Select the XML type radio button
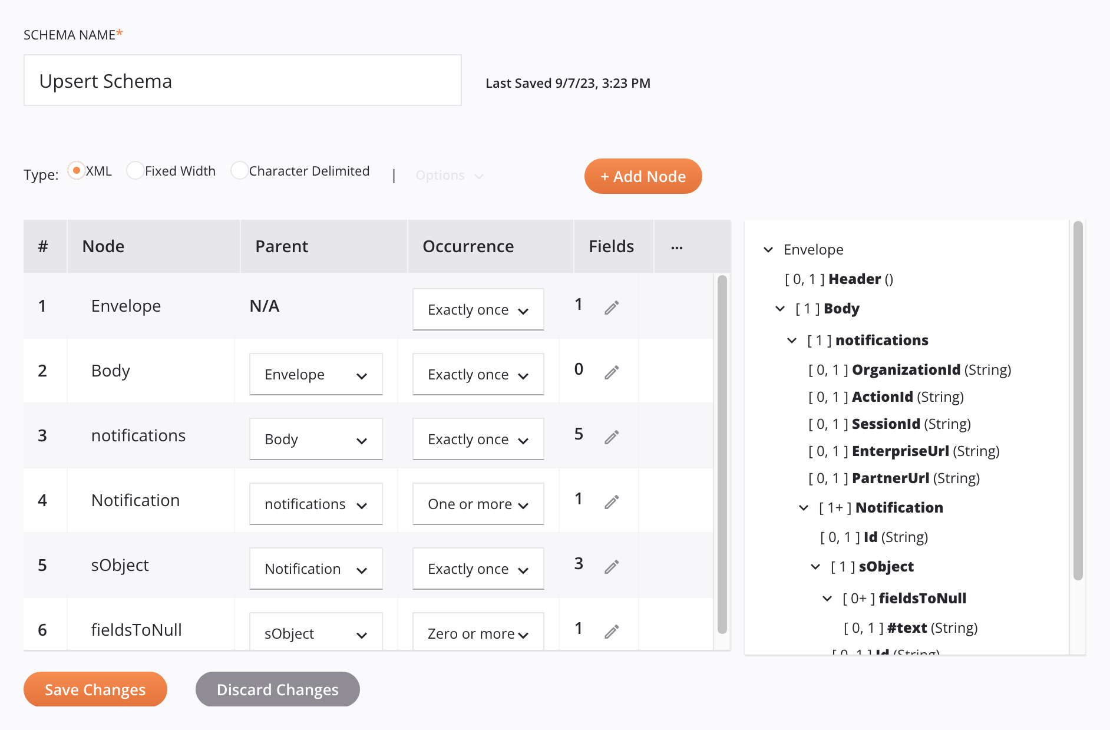The height and width of the screenshot is (730, 1110). (77, 171)
